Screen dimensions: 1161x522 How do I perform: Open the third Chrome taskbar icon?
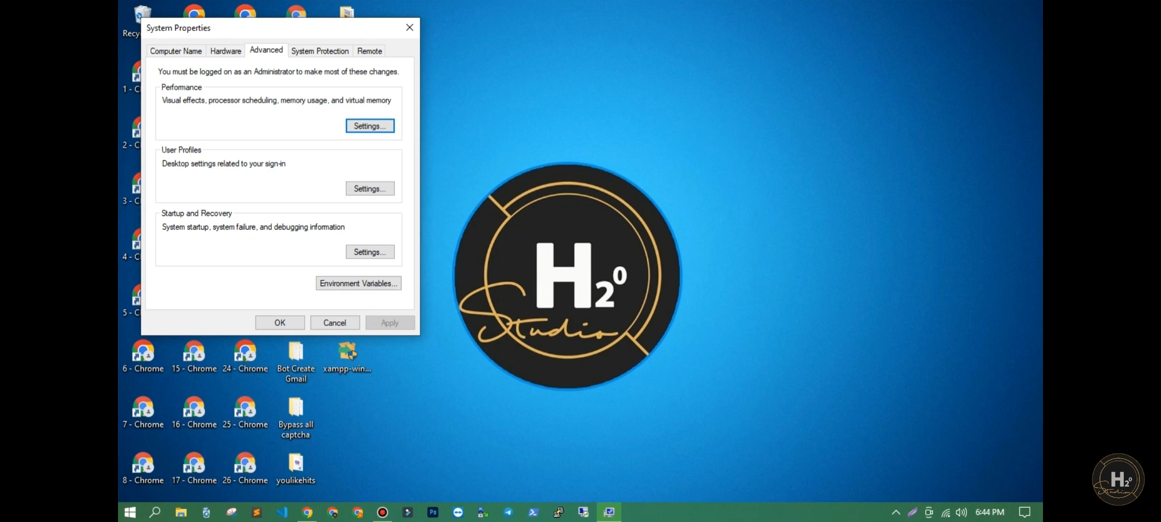357,512
